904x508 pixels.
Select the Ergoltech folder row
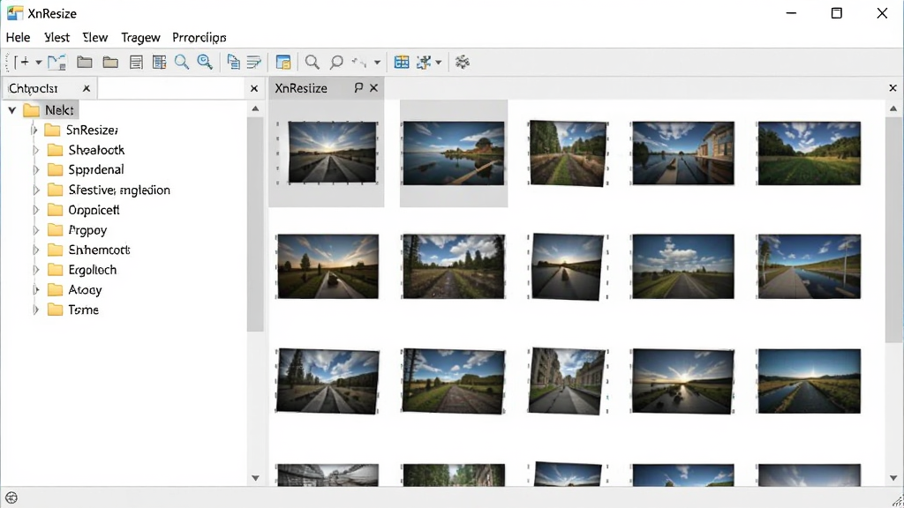point(81,270)
